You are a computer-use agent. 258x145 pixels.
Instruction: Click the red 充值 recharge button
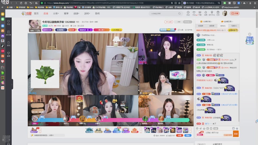pos(180,135)
